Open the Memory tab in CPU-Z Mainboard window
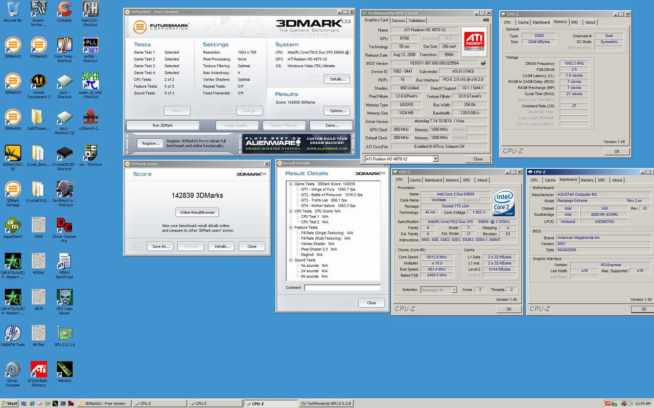Screen dimensions: 654x408 pyautogui.click(x=587, y=180)
